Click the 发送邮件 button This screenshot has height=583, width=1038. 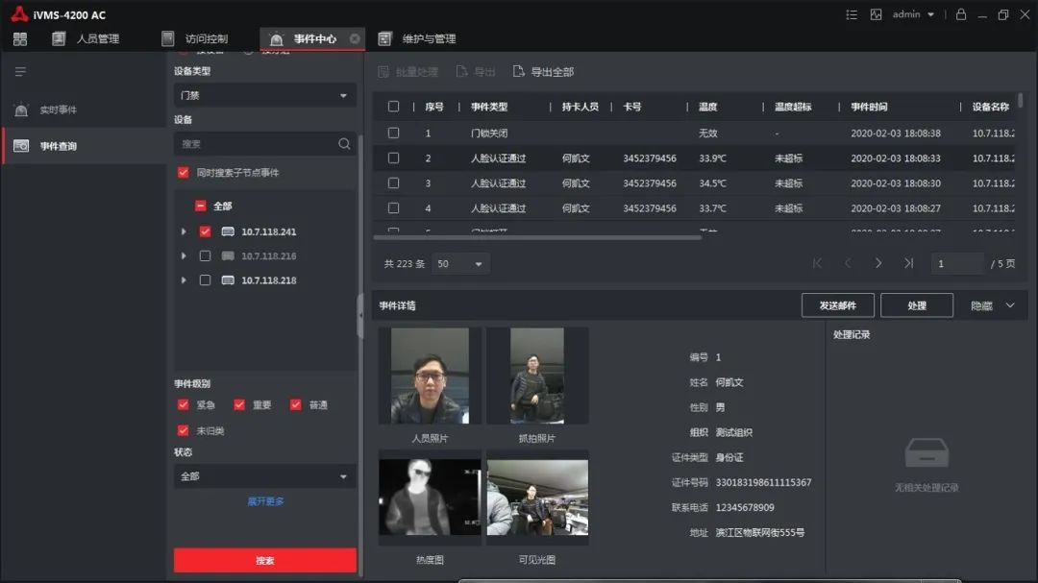click(x=837, y=305)
